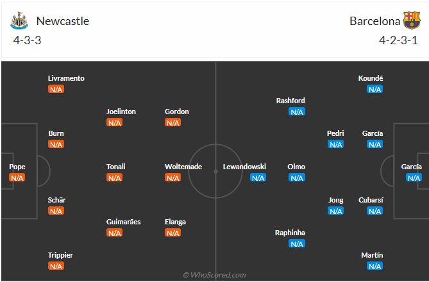Click the WhoScored.com watermark
Screen dimensions: 429x282
214,275
